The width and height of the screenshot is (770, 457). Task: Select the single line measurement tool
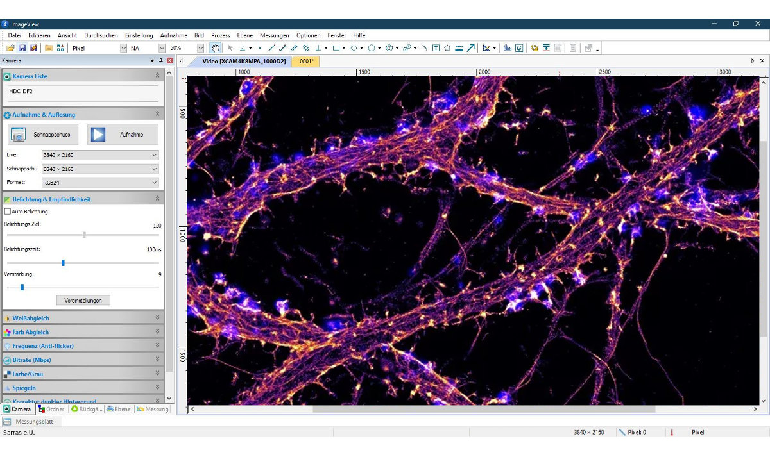pos(271,47)
